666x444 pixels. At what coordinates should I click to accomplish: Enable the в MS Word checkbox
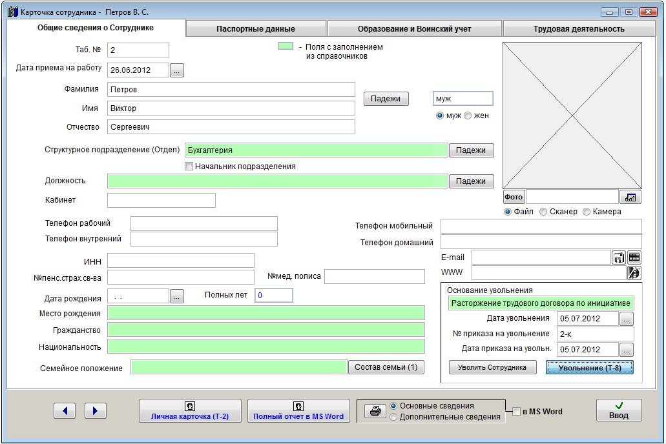point(516,412)
